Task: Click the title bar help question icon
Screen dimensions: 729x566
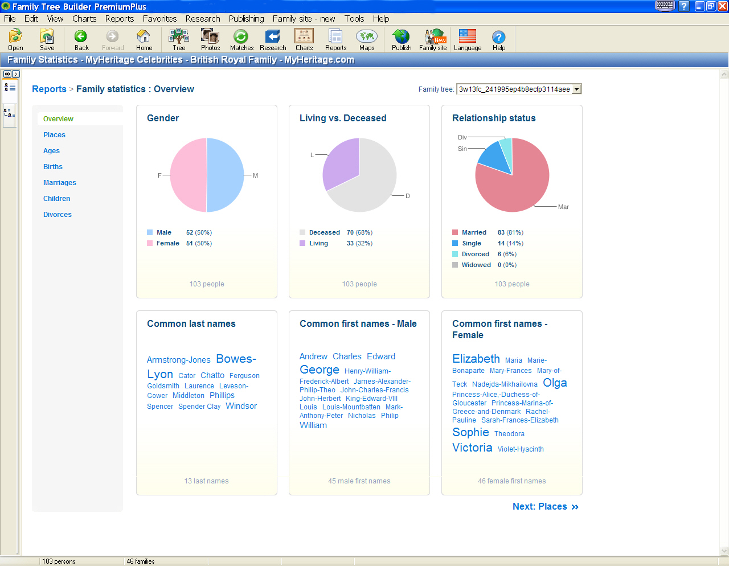Action: coord(684,6)
